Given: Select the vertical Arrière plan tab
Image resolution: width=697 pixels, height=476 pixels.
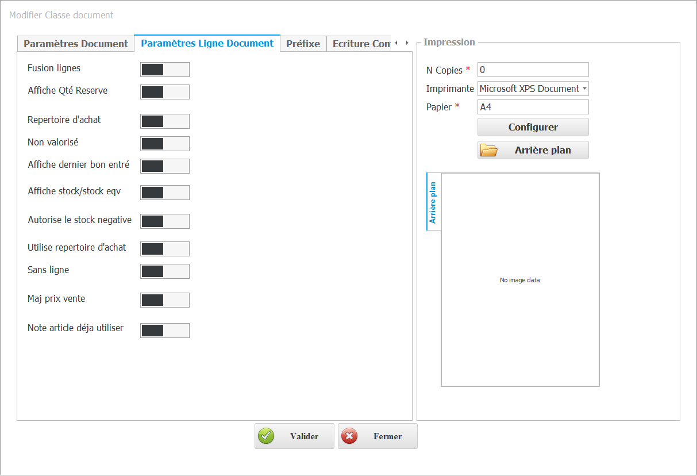Looking at the screenshot, I should pos(434,201).
